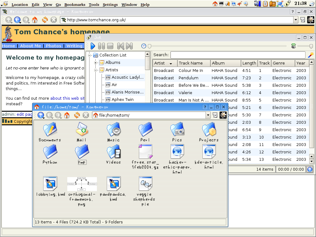The height and width of the screenshot is (237, 316).
Task: Open the Tools menu
Action: click(94, 4)
